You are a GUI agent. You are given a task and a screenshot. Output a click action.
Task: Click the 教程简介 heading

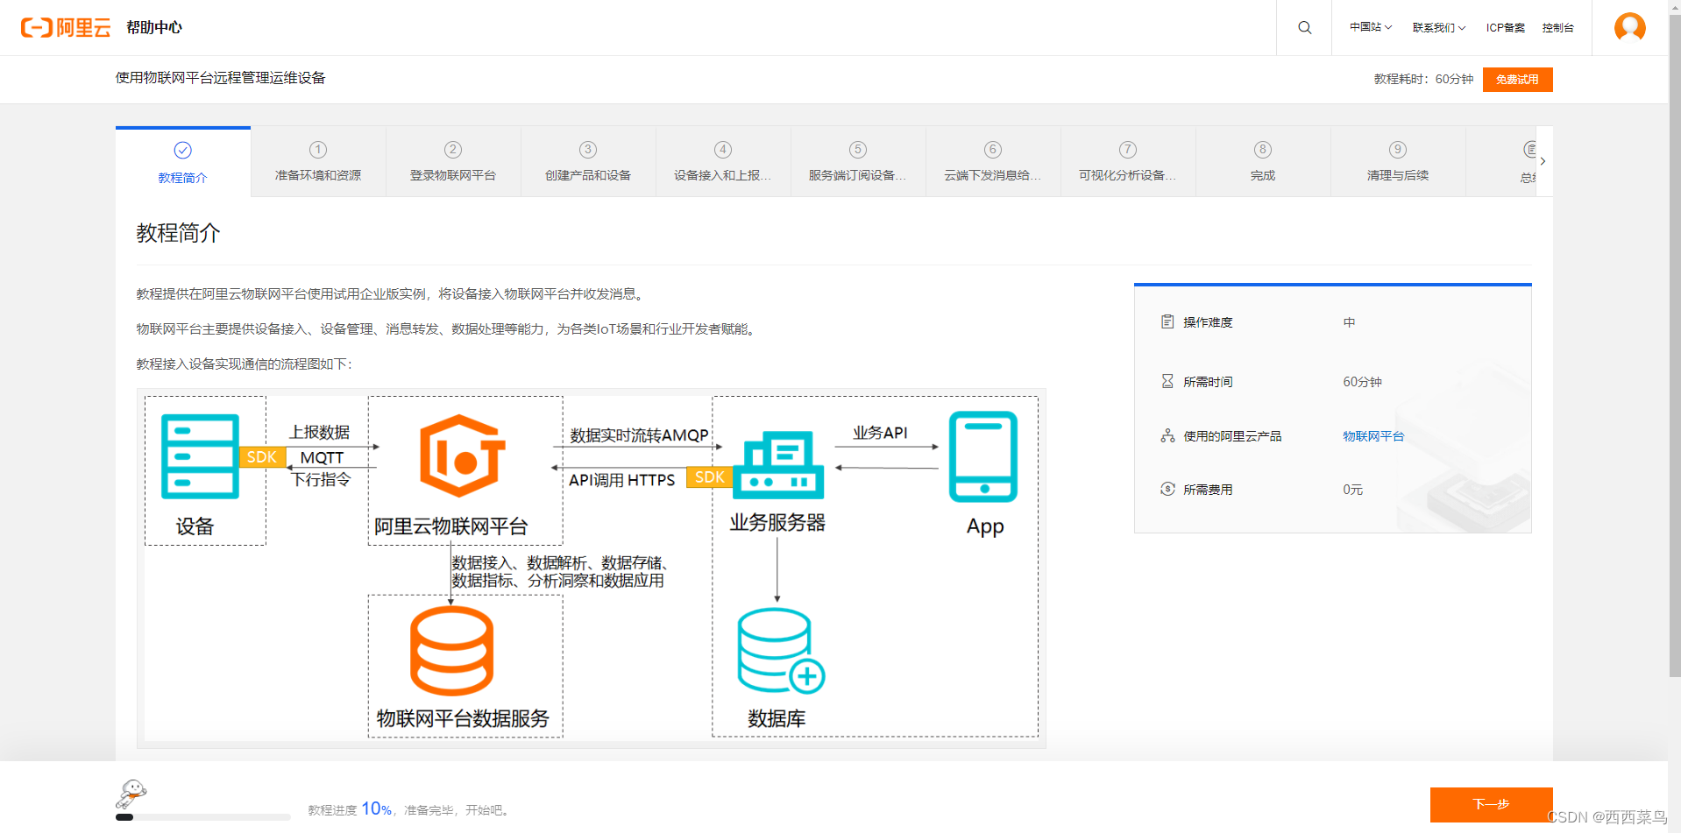(178, 233)
